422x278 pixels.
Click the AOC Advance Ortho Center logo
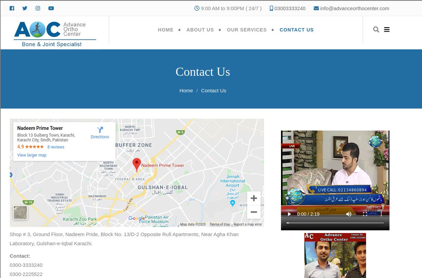pyautogui.click(x=55, y=34)
